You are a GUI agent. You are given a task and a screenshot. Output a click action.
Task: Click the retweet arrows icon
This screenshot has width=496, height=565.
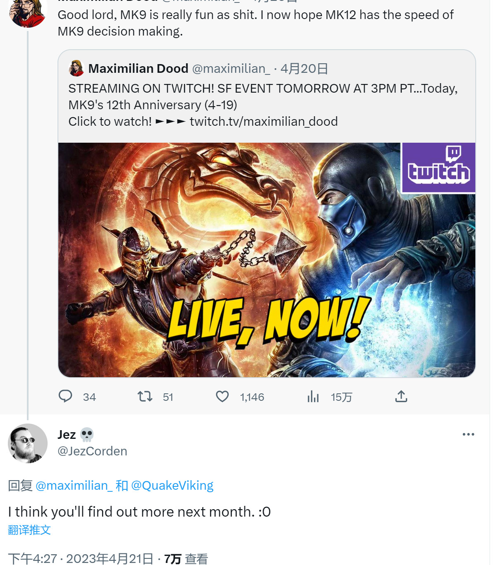pyautogui.click(x=145, y=397)
